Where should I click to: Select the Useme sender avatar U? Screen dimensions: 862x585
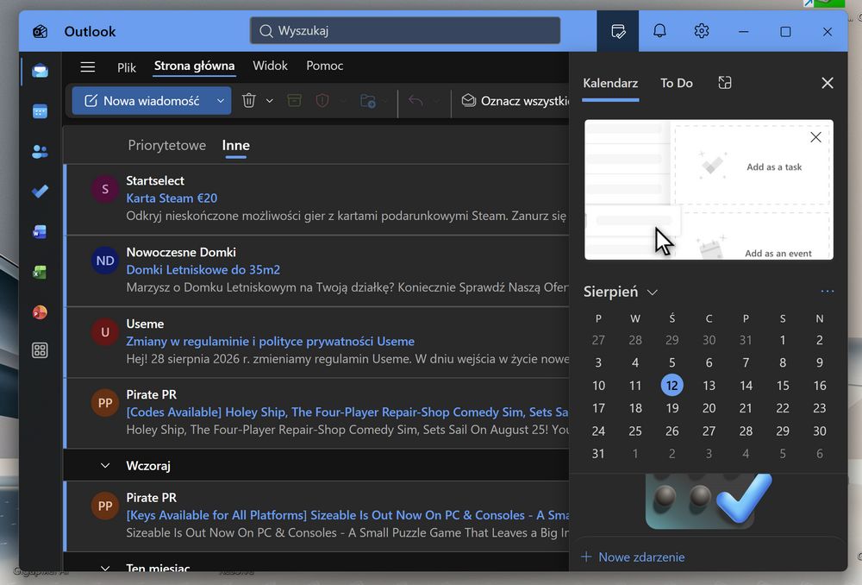105,332
